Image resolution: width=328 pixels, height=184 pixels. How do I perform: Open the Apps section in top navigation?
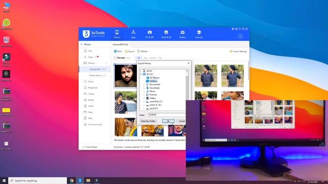click(133, 34)
